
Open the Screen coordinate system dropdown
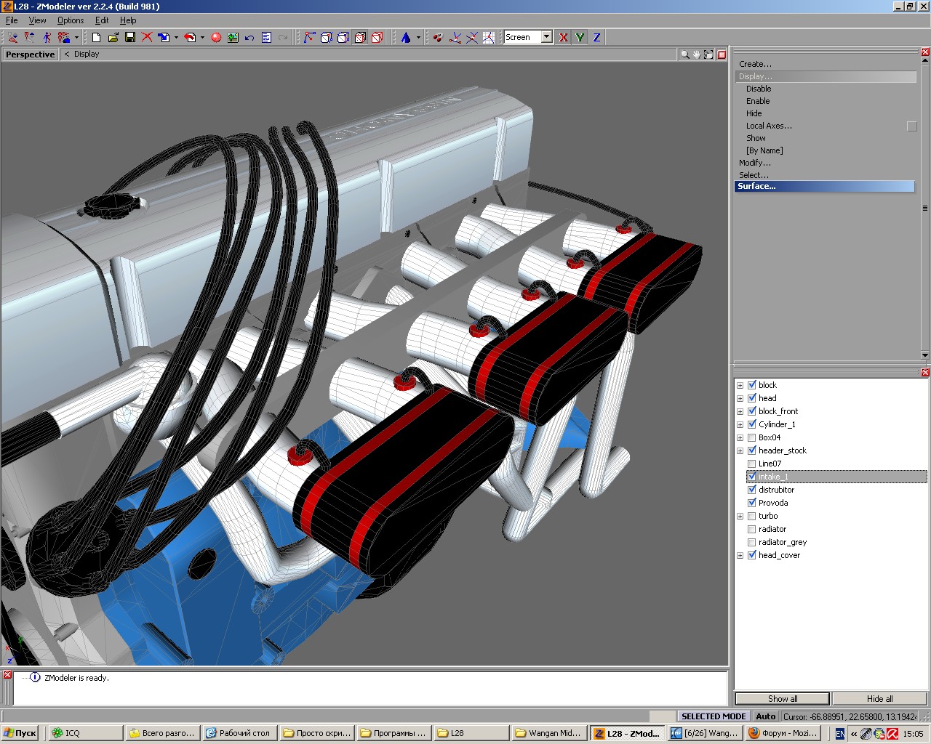[x=546, y=37]
